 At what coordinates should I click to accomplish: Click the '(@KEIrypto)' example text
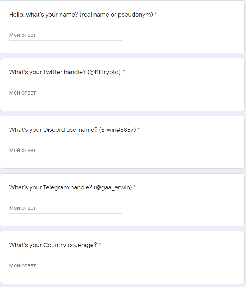tap(104, 72)
